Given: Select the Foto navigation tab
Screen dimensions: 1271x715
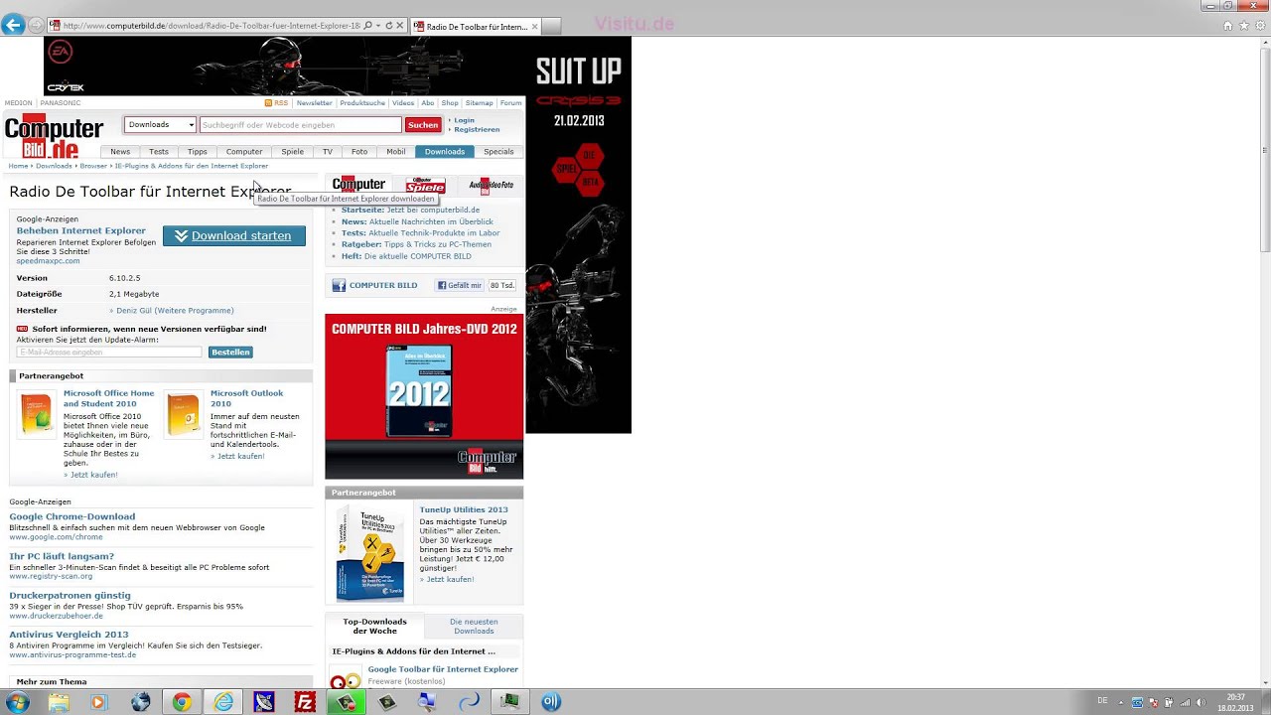Looking at the screenshot, I should pos(359,152).
